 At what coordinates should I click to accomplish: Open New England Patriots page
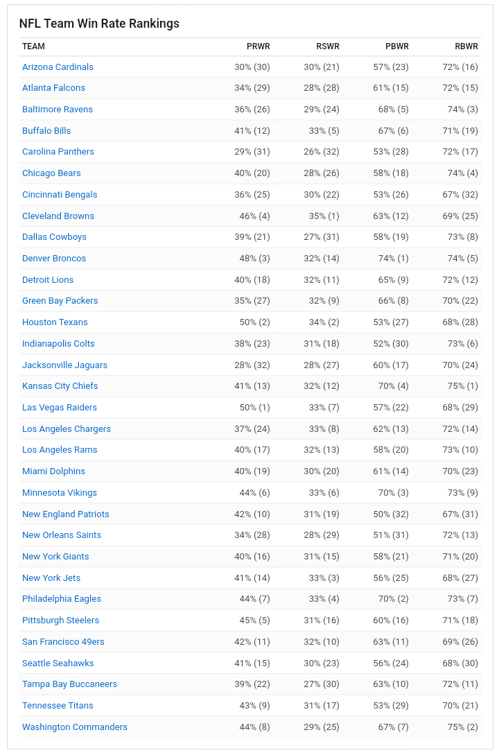65,514
